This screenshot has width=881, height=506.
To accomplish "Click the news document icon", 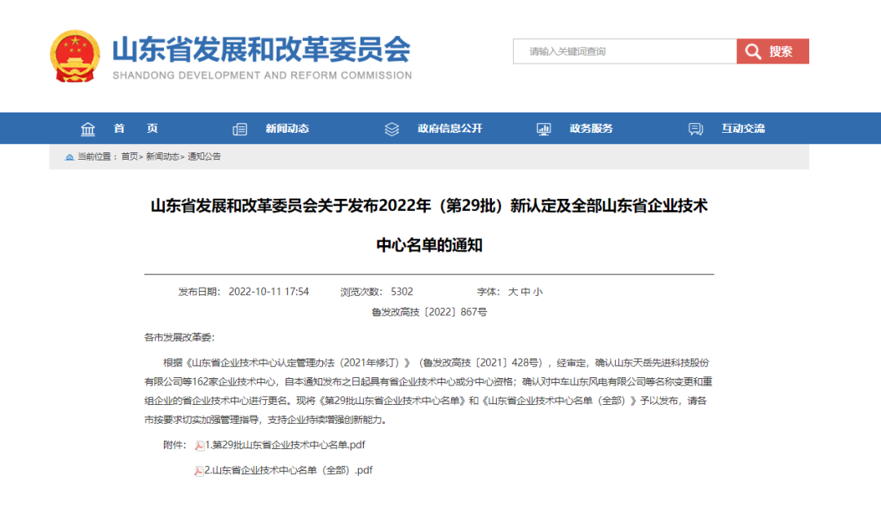I will pyautogui.click(x=240, y=129).
